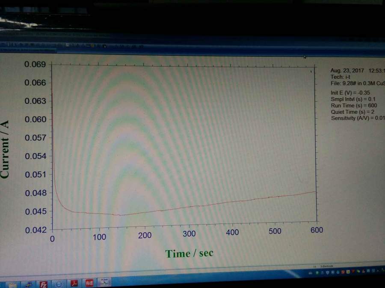This screenshot has width=385, height=288.
Task: Open the file explorer folder icon
Action: pyautogui.click(x=13, y=285)
